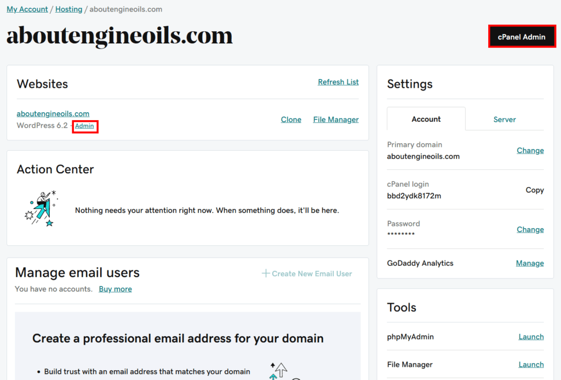Click 'Nothing needs your attention' message
The width and height of the screenshot is (561, 380).
(x=207, y=210)
